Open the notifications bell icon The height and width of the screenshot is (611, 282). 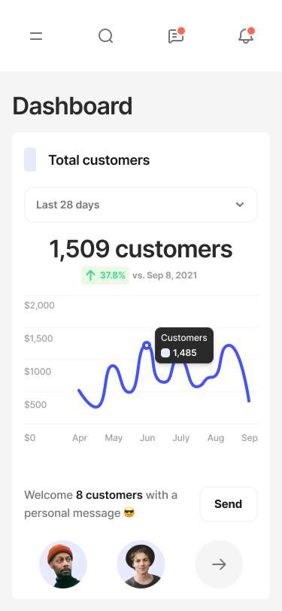pos(246,36)
